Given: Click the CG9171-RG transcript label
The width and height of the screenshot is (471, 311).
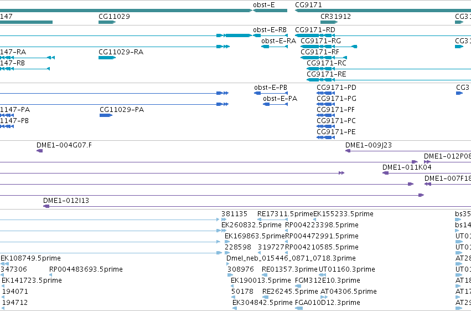Looking at the screenshot, I should [x=321, y=41].
